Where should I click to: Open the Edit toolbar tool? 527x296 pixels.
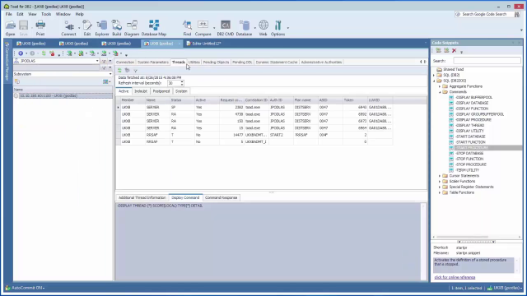click(x=87, y=28)
